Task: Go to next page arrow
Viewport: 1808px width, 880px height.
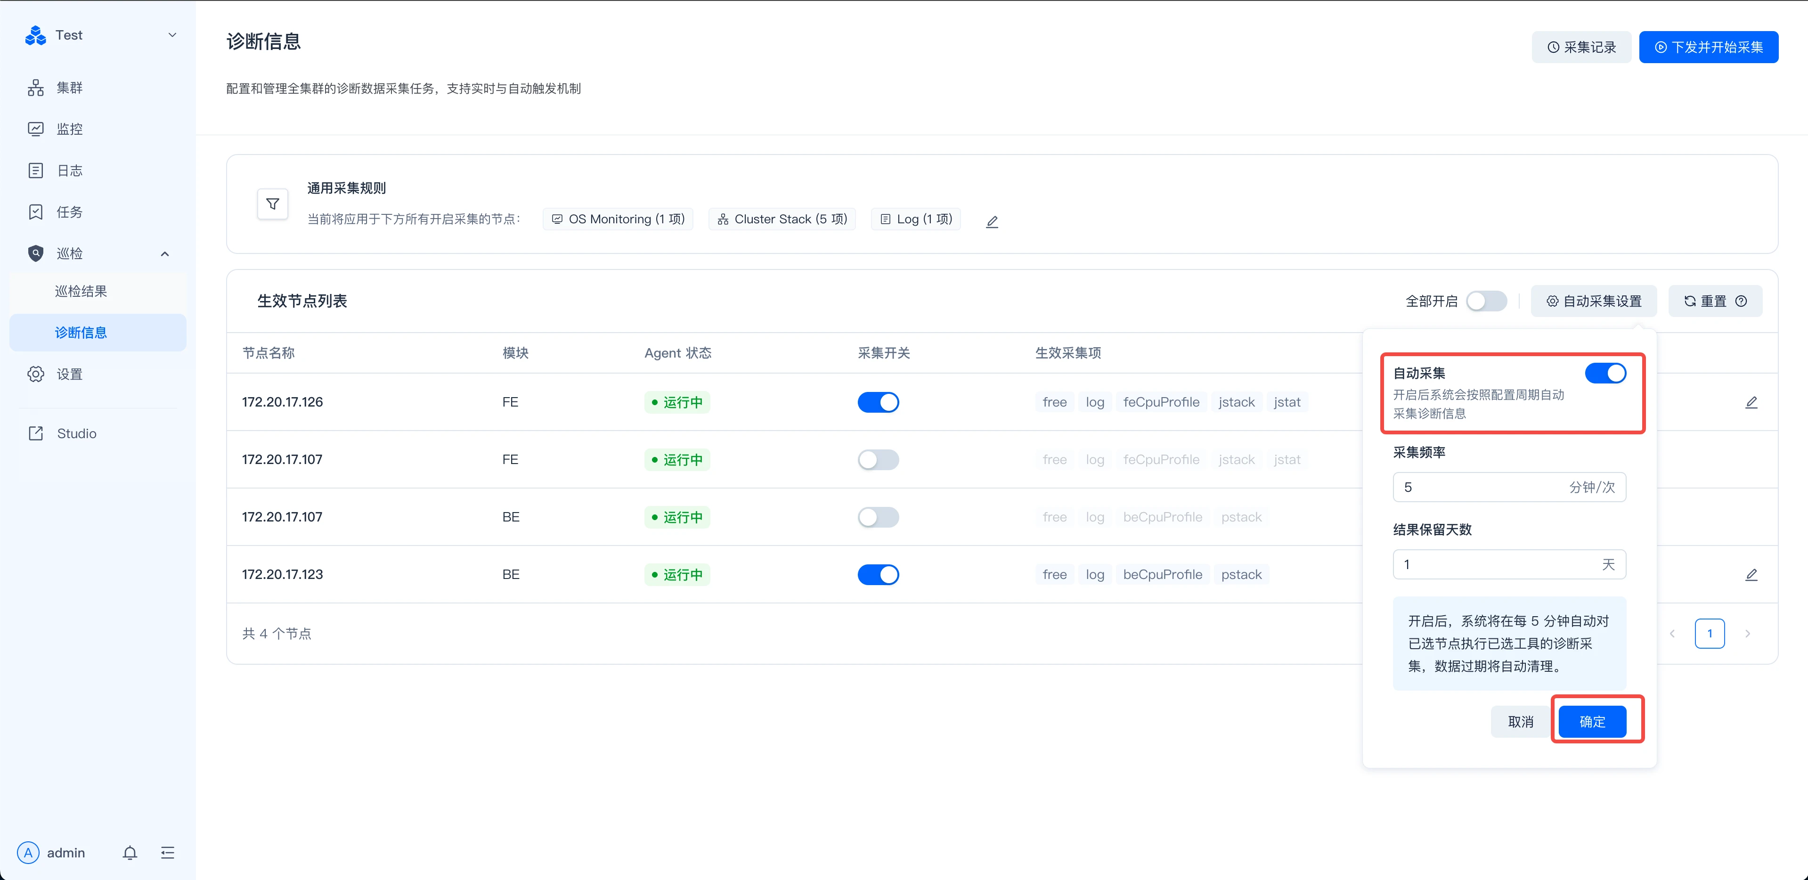Action: point(1748,634)
